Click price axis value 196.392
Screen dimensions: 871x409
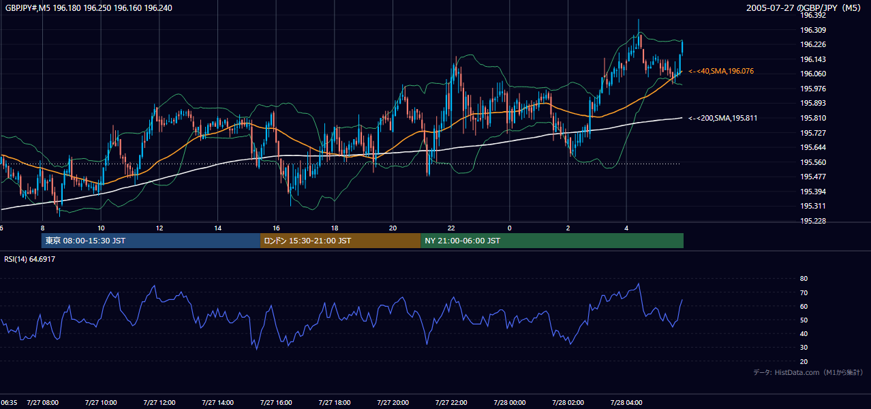click(x=812, y=15)
